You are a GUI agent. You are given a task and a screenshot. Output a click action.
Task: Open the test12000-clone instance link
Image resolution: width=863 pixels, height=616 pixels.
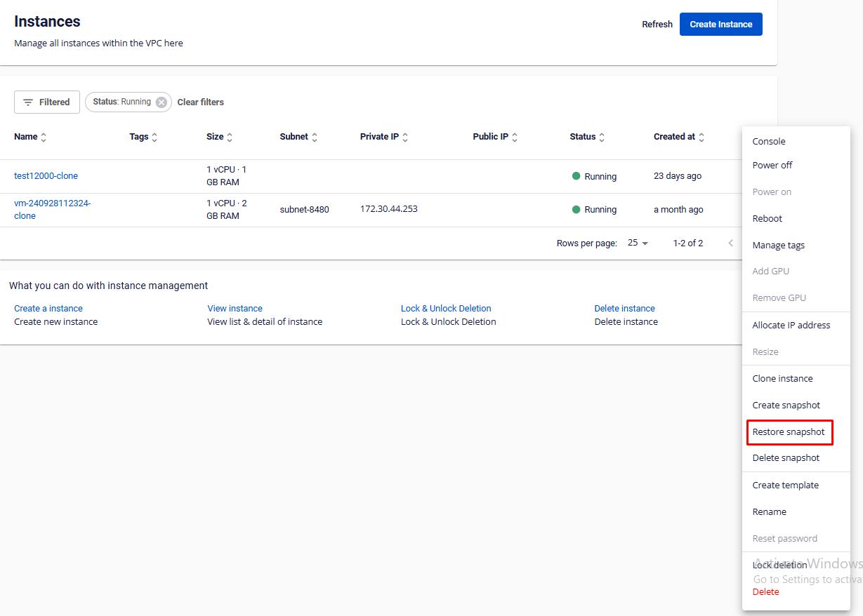pyautogui.click(x=46, y=176)
